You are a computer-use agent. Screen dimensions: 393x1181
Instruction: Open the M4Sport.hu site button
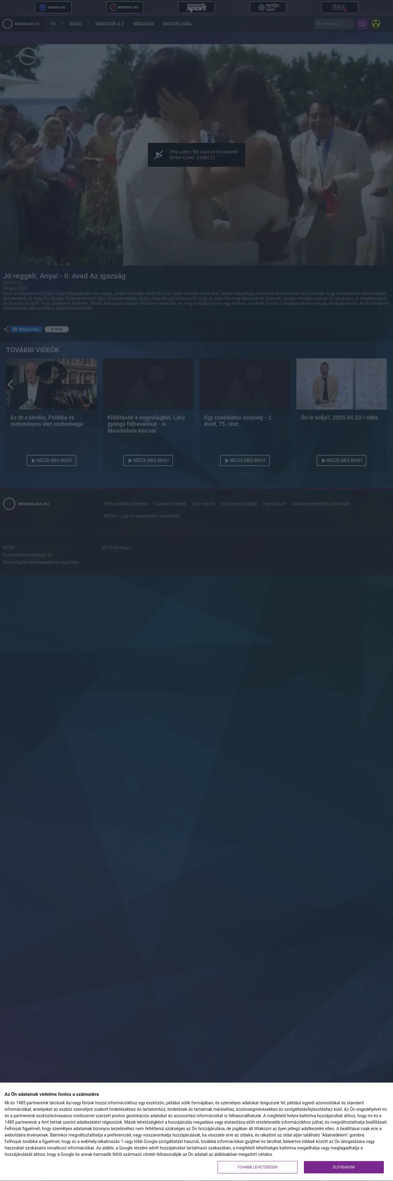(x=125, y=7)
